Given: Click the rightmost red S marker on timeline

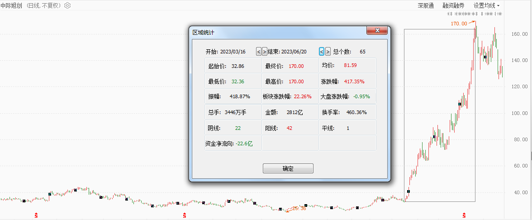Looking at the screenshot, I should tap(464, 214).
